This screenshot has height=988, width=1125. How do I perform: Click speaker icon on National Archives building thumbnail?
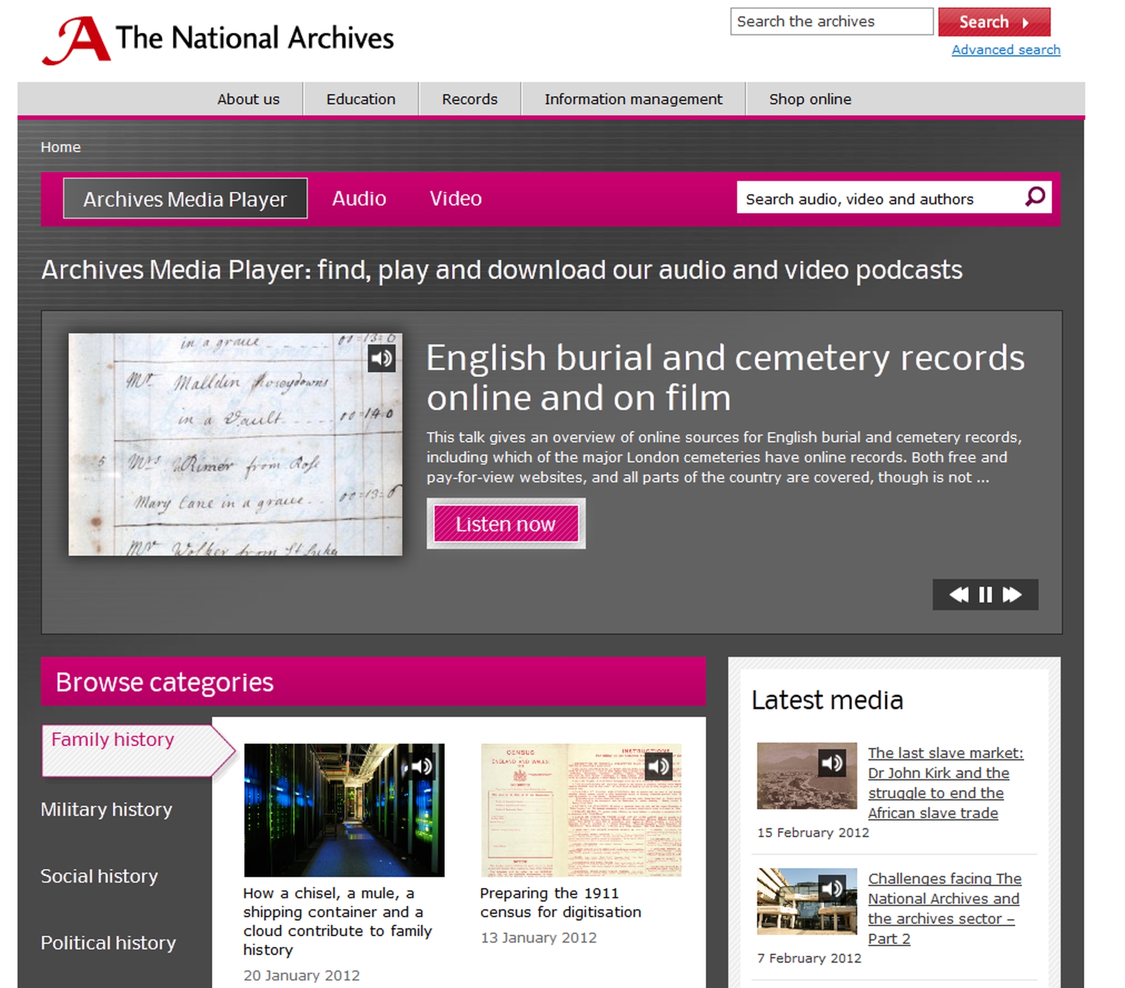point(832,889)
